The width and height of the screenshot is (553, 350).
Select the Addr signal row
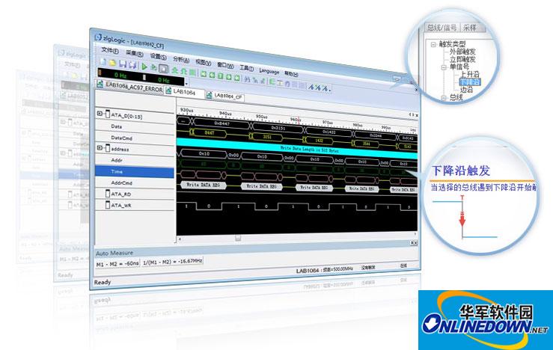point(135,160)
